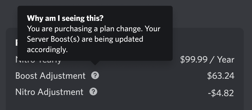This screenshot has width=252, height=110.
Task: Click the 'are being updated' tooltip text
Action: point(112,39)
